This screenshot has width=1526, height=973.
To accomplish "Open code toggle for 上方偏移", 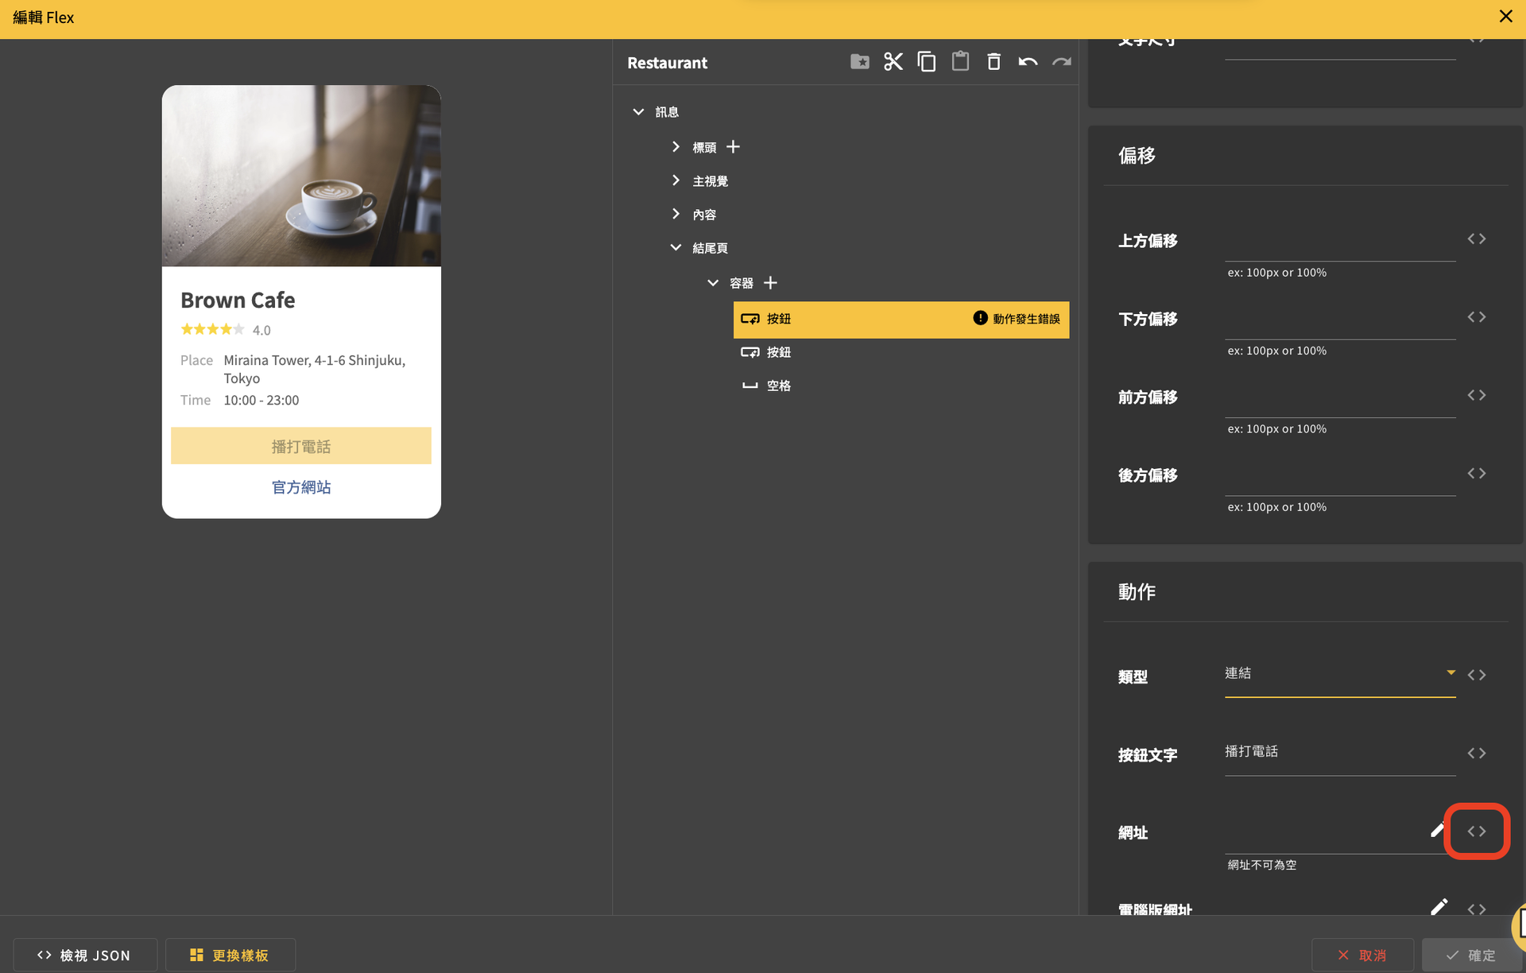I will [1477, 238].
